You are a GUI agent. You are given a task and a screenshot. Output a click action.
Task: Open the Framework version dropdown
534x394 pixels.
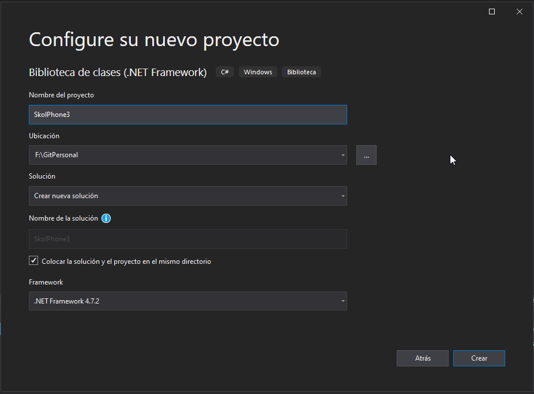[342, 301]
